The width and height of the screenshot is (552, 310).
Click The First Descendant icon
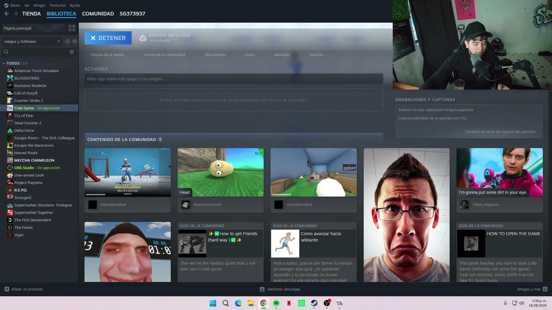tap(10, 220)
